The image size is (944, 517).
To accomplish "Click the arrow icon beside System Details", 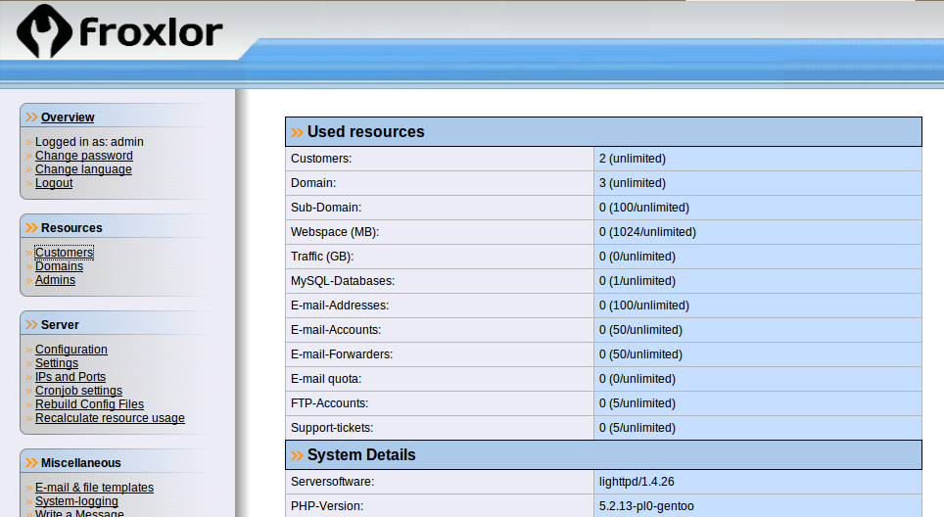I will 297,455.
